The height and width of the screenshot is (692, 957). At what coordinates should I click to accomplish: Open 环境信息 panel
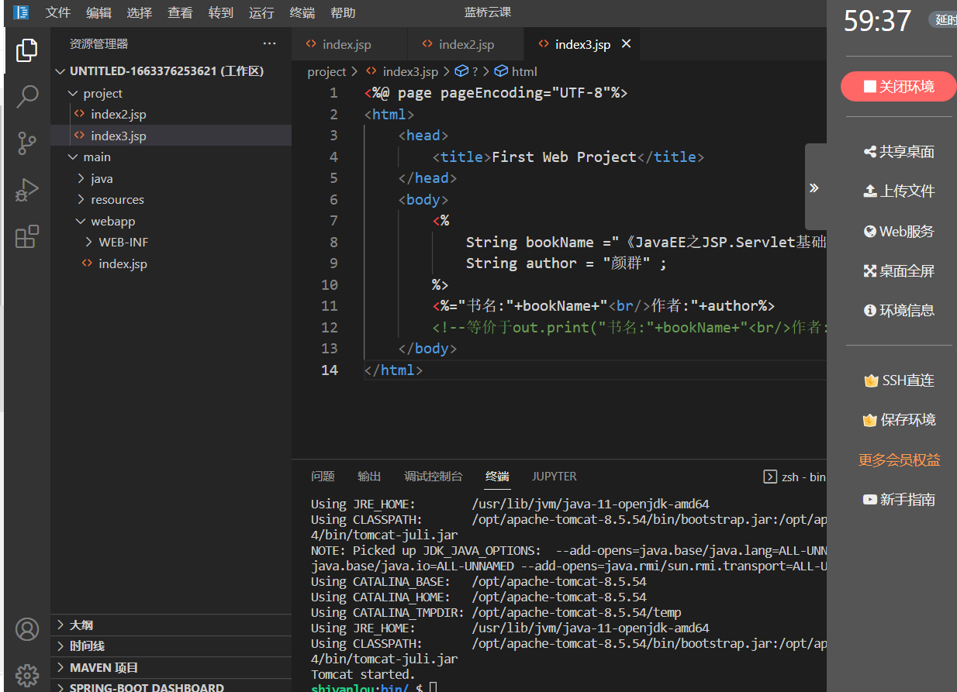point(898,311)
